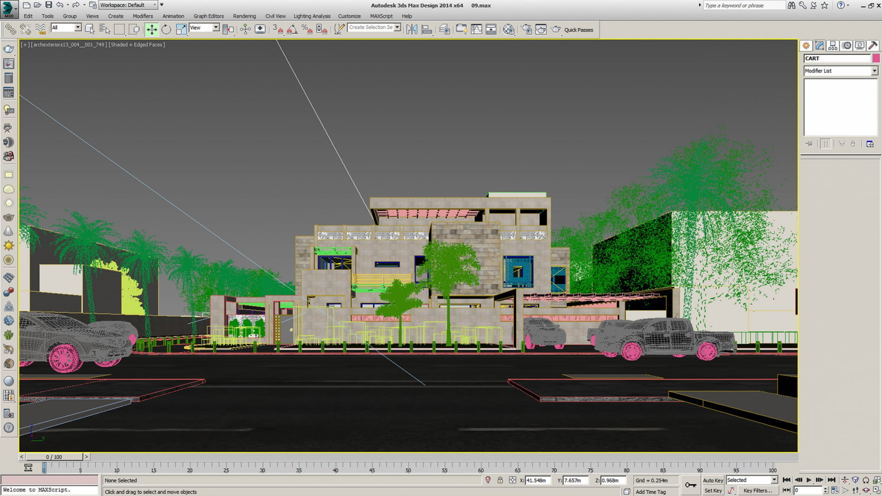Expand the Modifier List dropdown
Image resolution: width=882 pixels, height=496 pixels.
875,71
